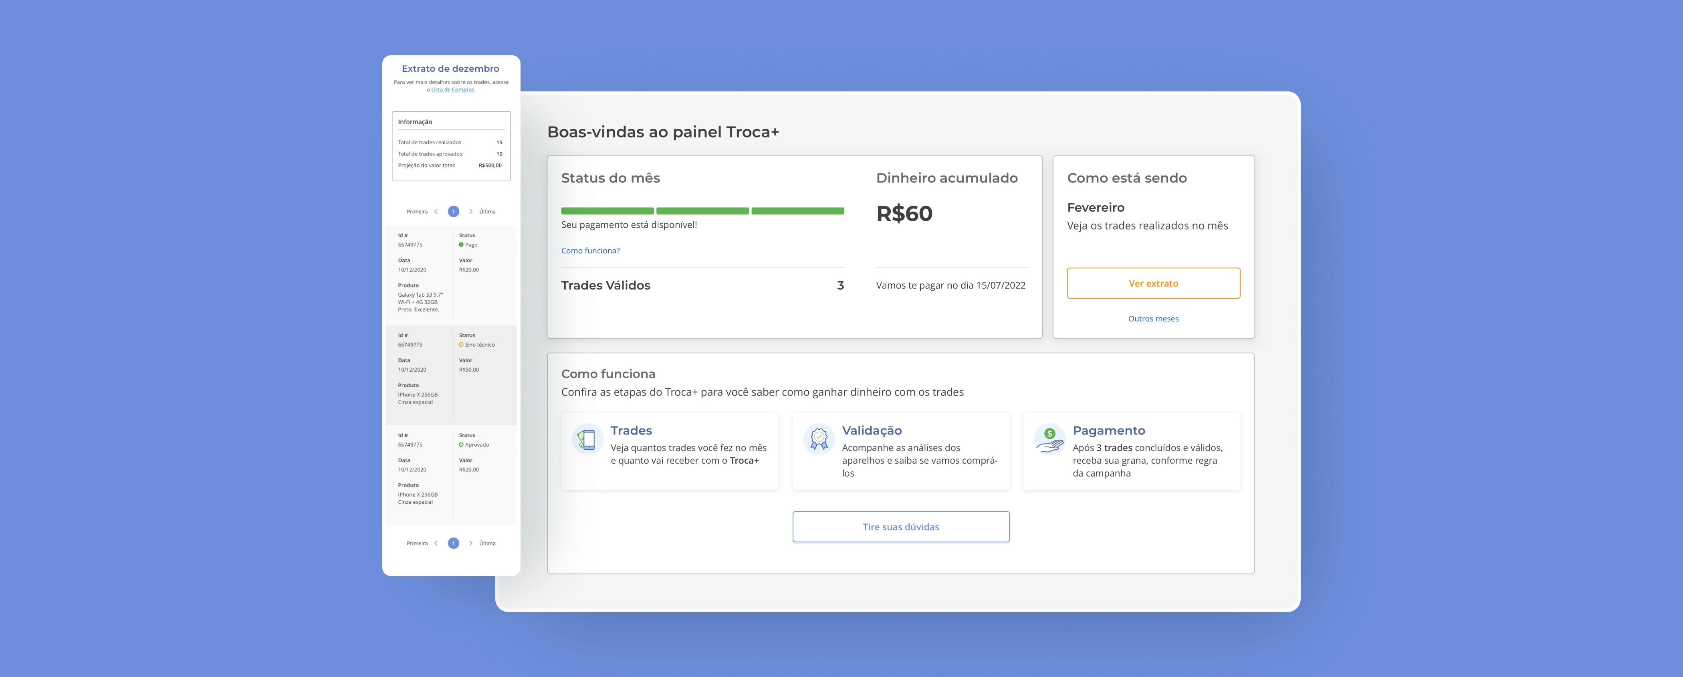Go to next page with top right chevron

[x=470, y=212]
